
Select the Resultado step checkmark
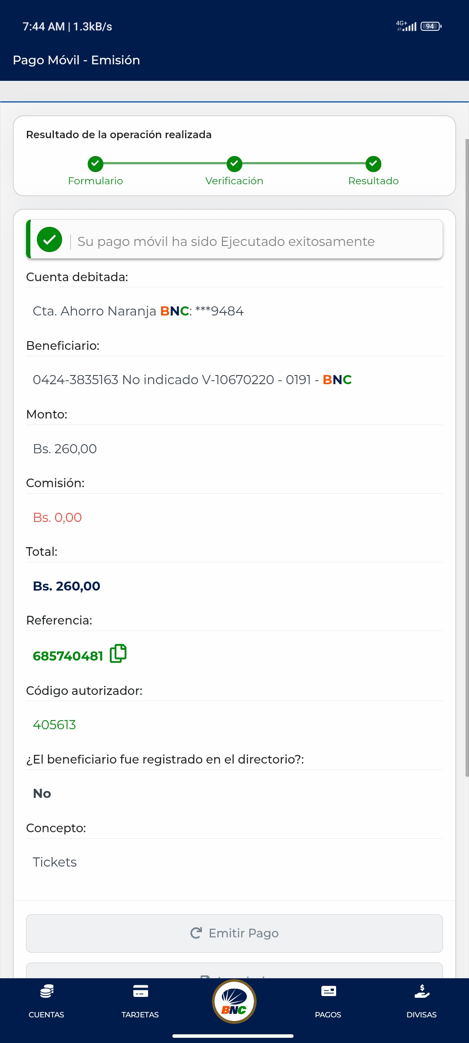[373, 164]
